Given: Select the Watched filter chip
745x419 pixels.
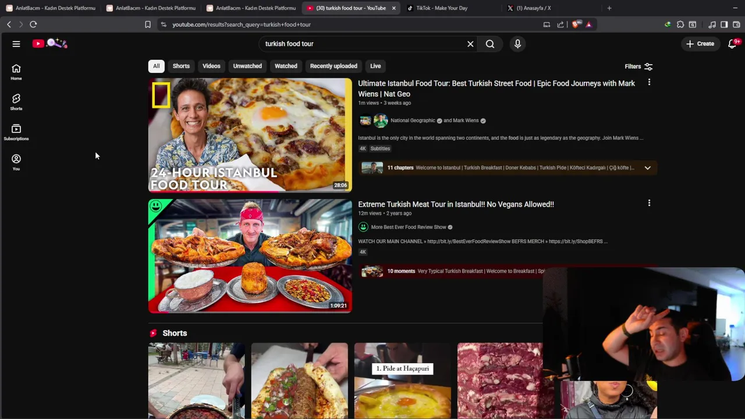Looking at the screenshot, I should point(286,66).
